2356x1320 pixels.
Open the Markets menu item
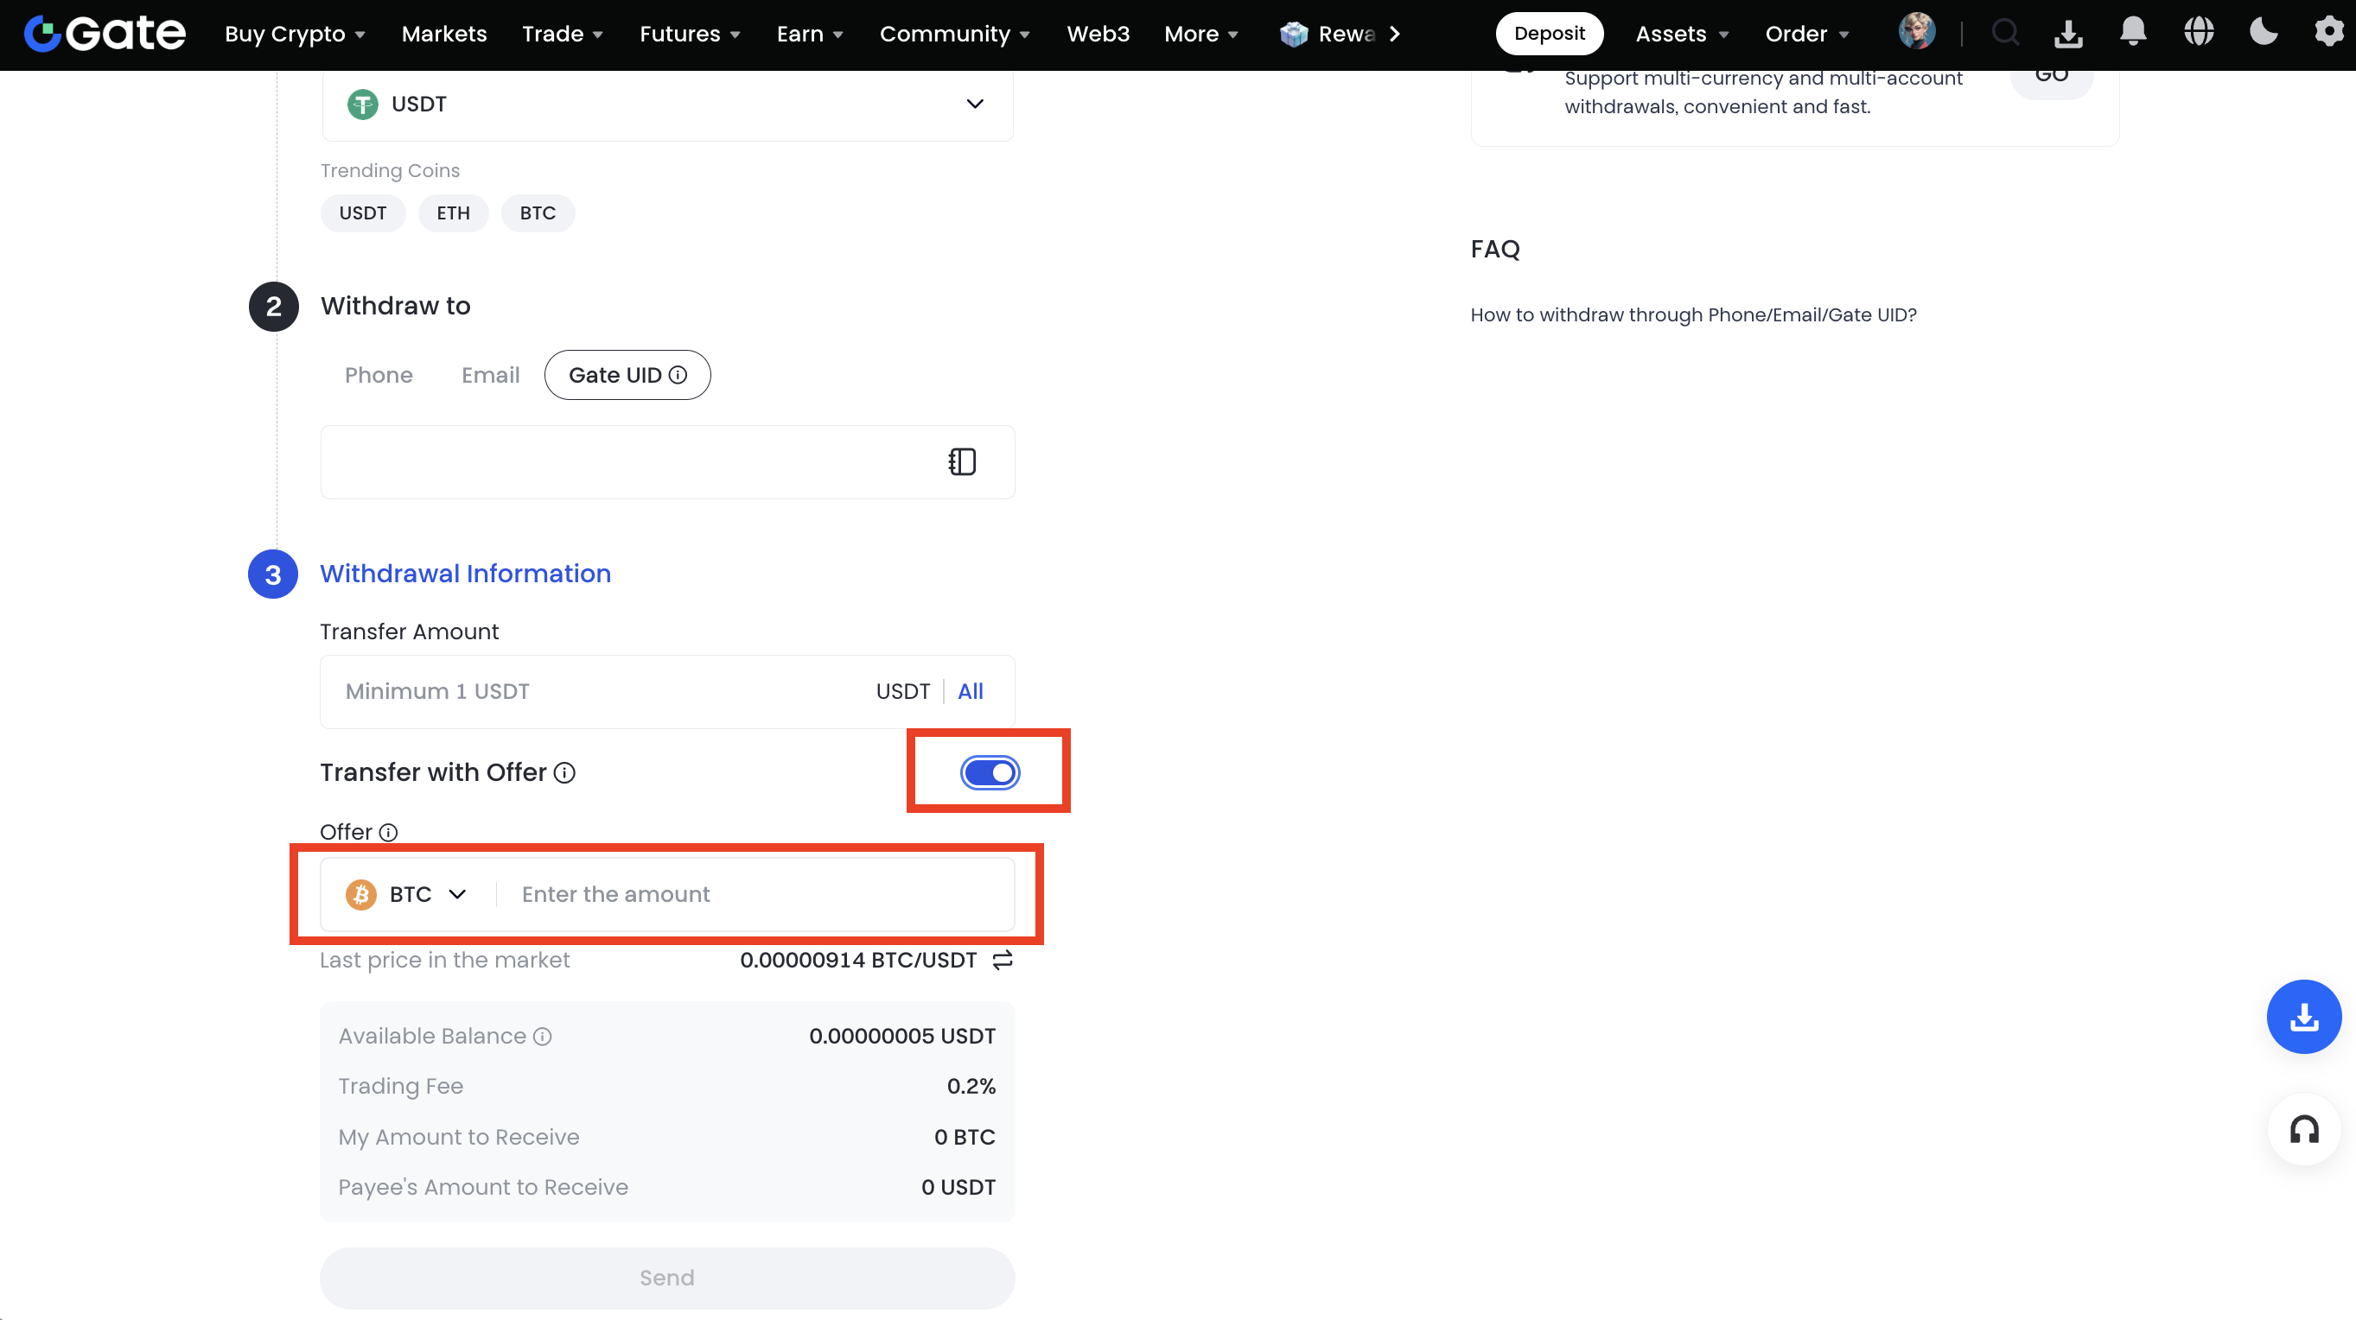pyautogui.click(x=443, y=34)
